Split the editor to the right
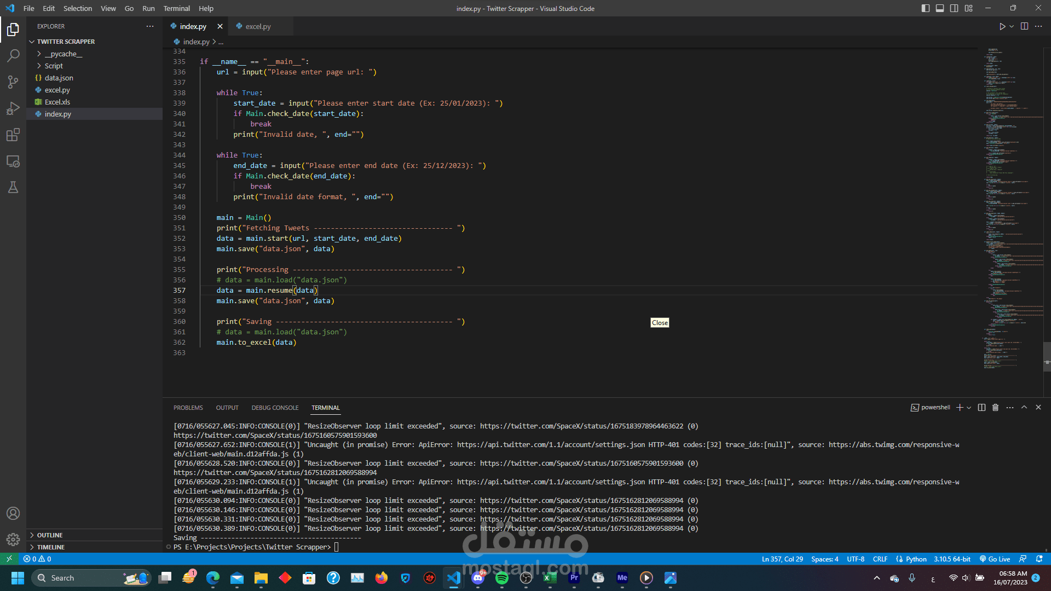Viewport: 1051px width, 591px height. click(1024, 26)
